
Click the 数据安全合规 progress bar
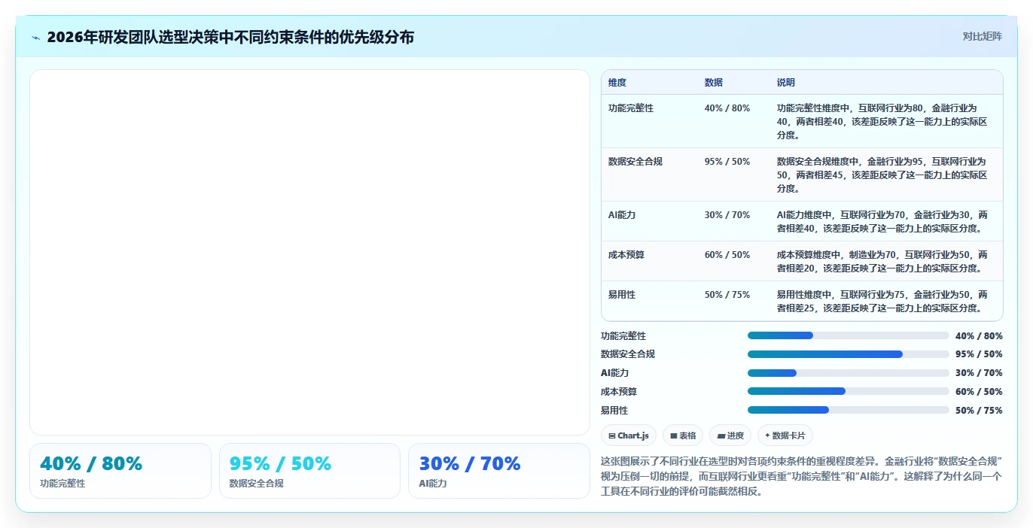[848, 354]
